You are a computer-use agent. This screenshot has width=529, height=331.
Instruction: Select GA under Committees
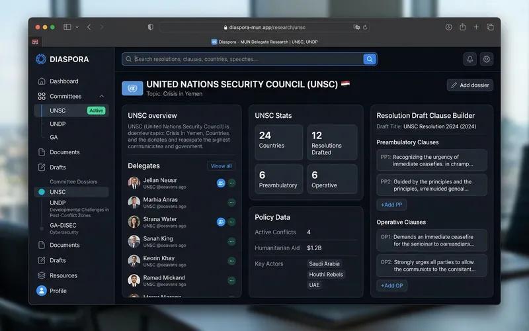click(54, 137)
